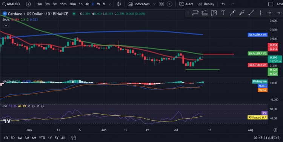This screenshot has height=142, width=283.
Task: Collapse the indicator legend arrow
Action: coord(6,26)
